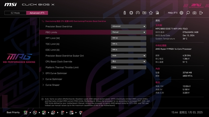This screenshot has width=209, height=117.
Task: Switch to EZ Mode
Action: coord(15,13)
